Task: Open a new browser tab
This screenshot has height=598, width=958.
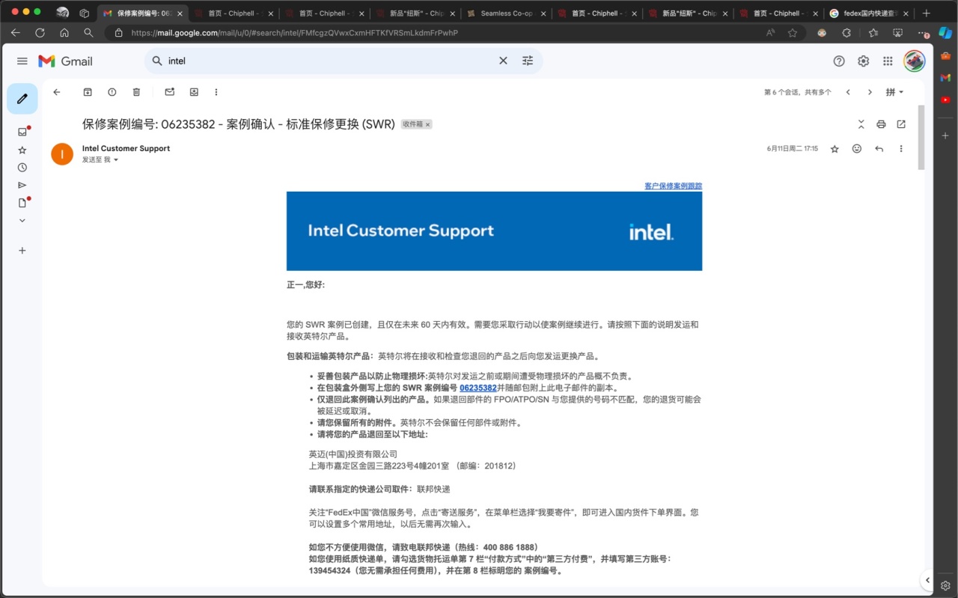Action: pos(927,13)
